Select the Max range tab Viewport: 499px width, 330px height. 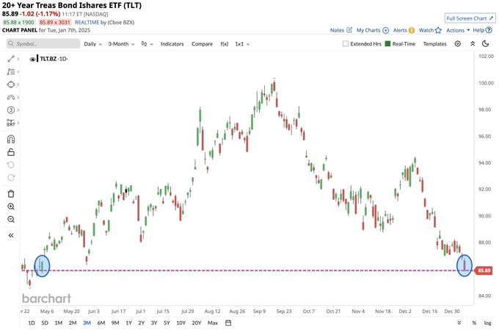pyautogui.click(x=213, y=323)
